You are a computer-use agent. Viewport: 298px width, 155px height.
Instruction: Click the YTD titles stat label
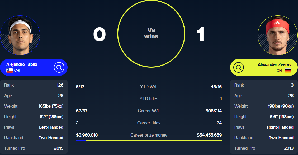tap(149, 99)
